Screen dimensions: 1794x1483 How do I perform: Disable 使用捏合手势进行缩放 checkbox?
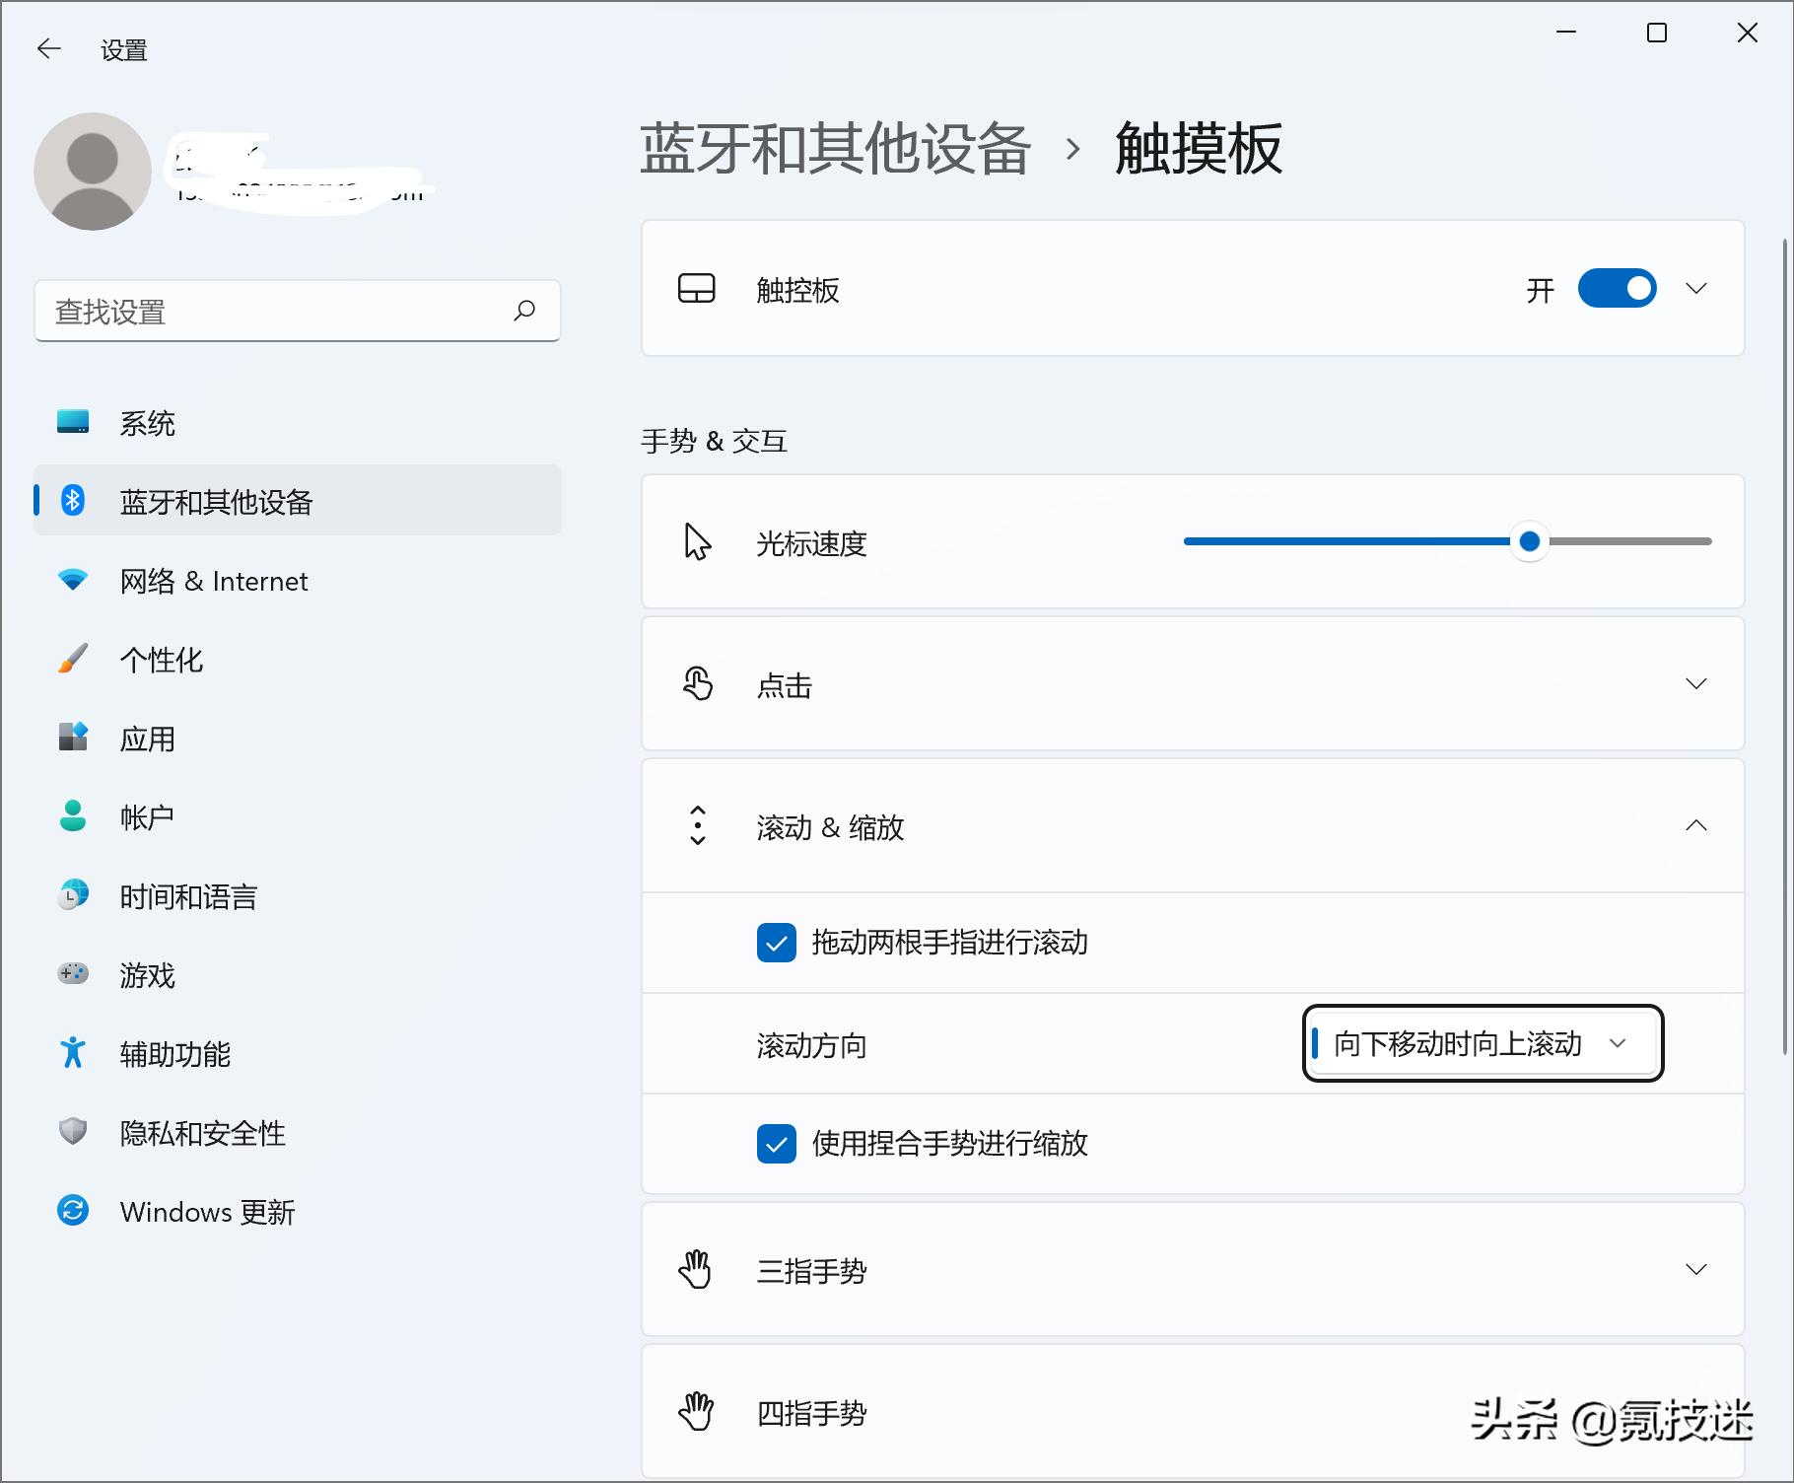(778, 1145)
